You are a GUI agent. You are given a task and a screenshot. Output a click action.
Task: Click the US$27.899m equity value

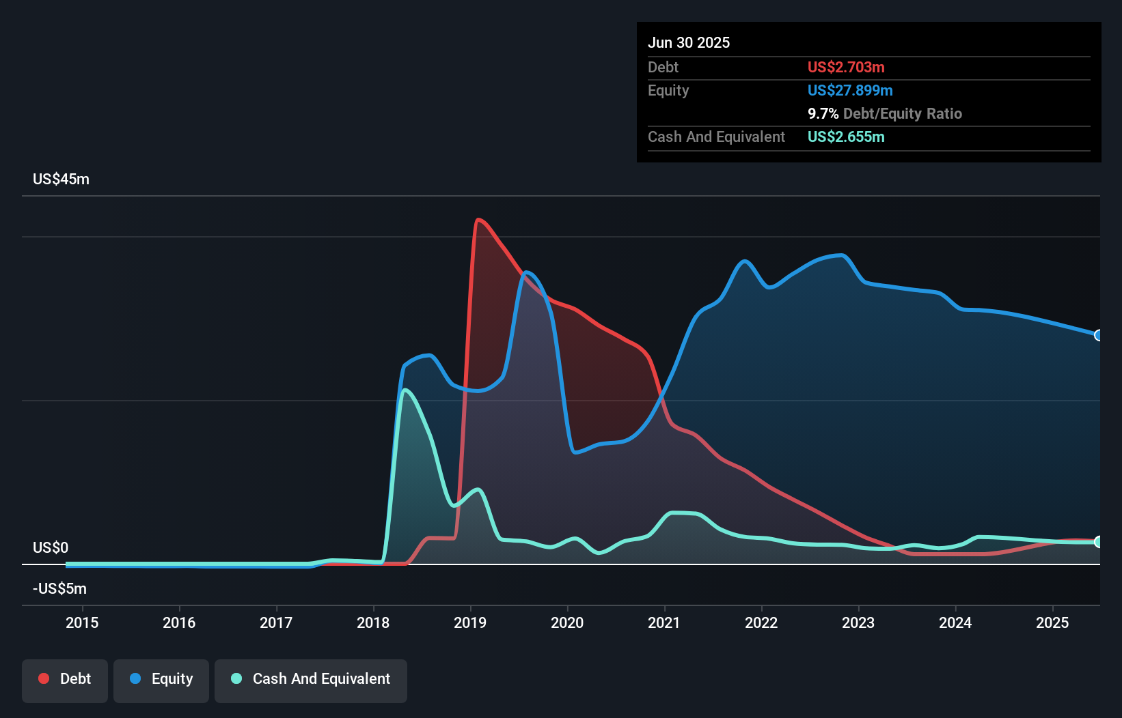[x=850, y=90]
